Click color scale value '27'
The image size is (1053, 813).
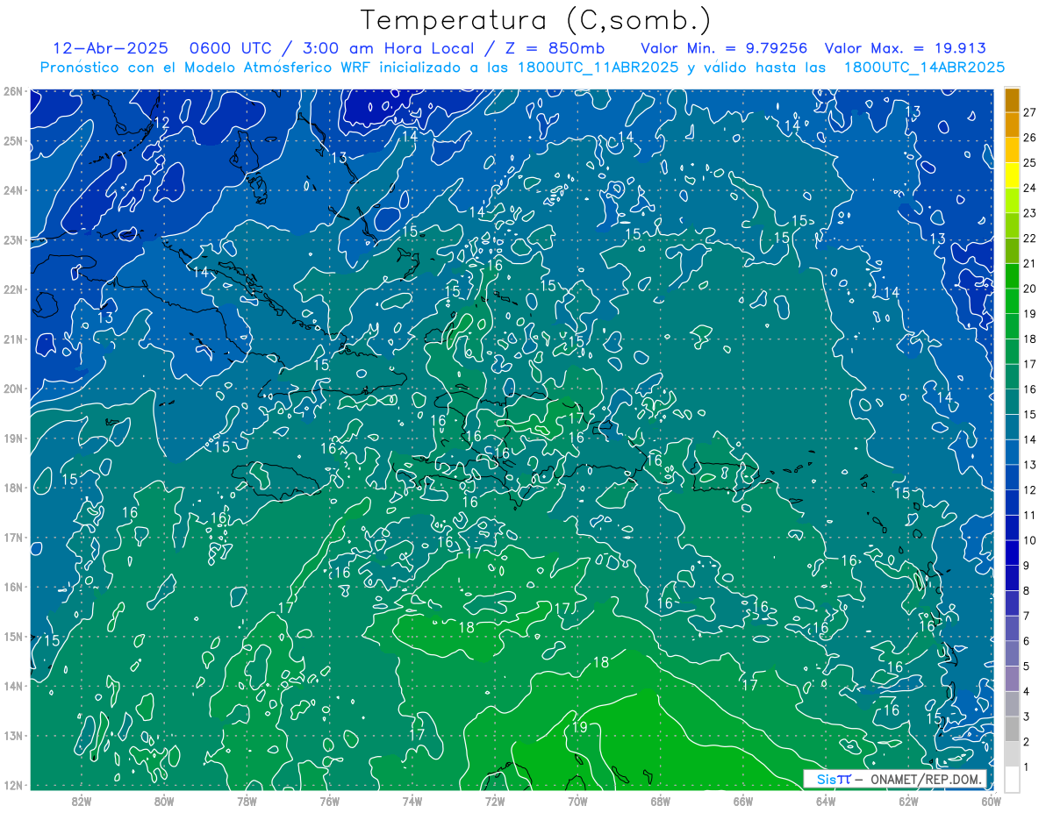click(x=1030, y=112)
